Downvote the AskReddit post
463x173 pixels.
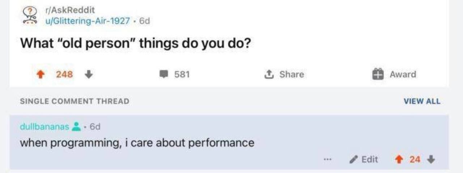(x=88, y=74)
